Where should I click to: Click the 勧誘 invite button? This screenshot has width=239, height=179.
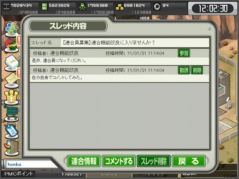184,70
